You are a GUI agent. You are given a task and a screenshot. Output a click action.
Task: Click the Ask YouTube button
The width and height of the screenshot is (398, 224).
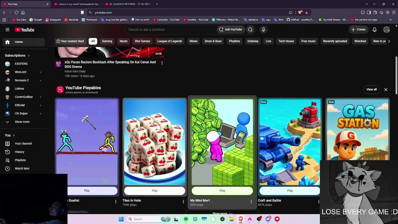tap(230, 30)
